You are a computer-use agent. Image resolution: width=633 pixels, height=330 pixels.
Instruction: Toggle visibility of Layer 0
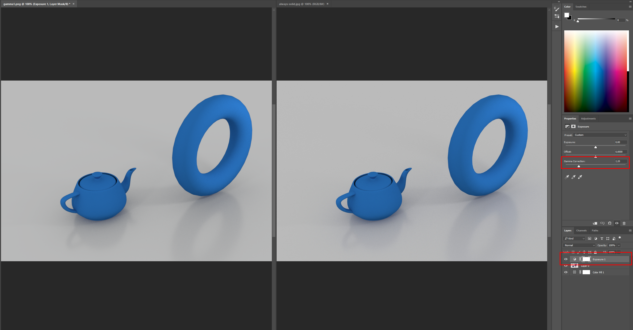click(x=565, y=266)
